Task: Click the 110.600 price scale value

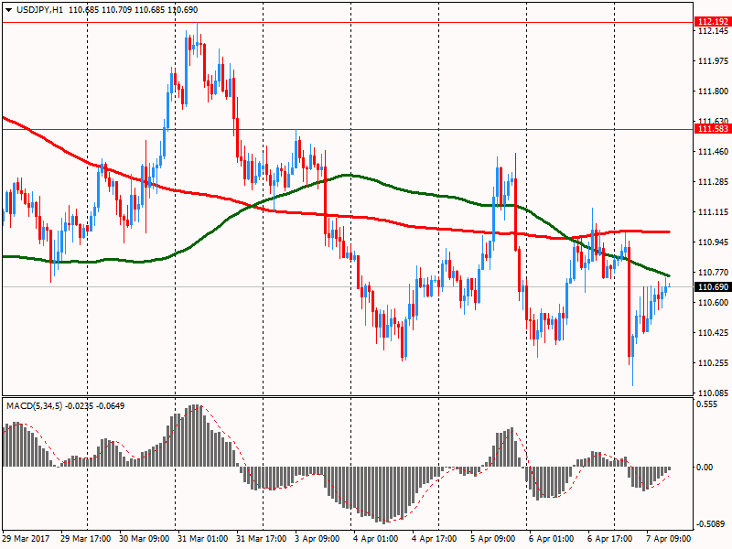Action: (713, 303)
